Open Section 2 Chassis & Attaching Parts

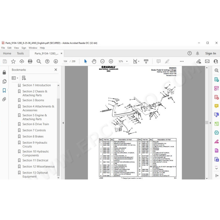click(35, 93)
